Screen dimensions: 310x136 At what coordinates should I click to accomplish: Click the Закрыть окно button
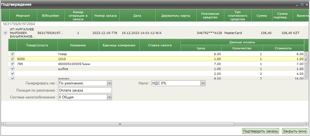pyautogui.click(x=295, y=131)
